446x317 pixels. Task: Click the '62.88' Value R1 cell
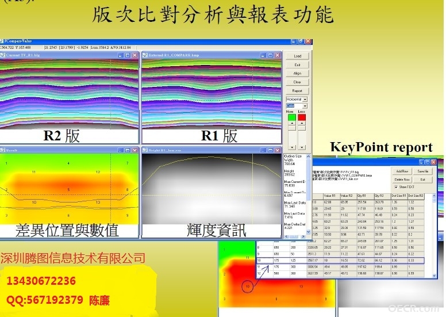(x=332, y=202)
